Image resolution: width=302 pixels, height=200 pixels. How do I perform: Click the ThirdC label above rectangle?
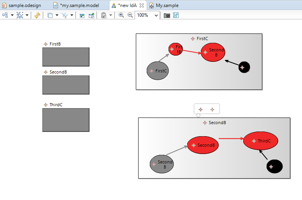point(56,105)
